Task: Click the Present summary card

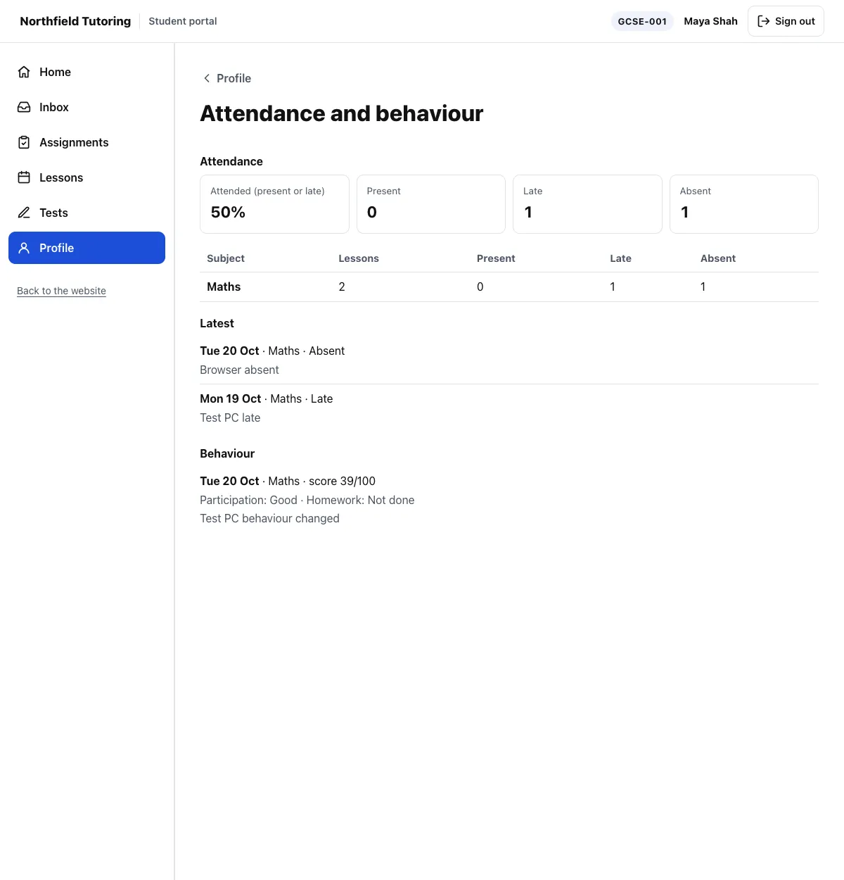Action: [x=431, y=204]
